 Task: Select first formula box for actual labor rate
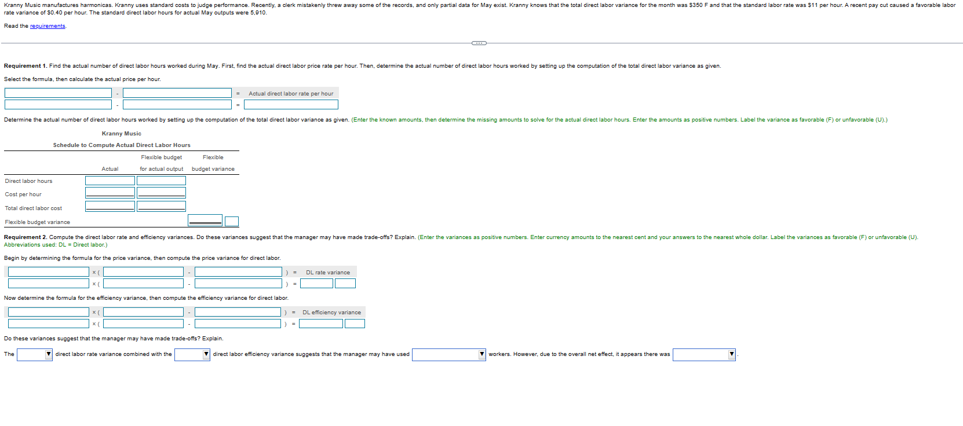(58, 93)
